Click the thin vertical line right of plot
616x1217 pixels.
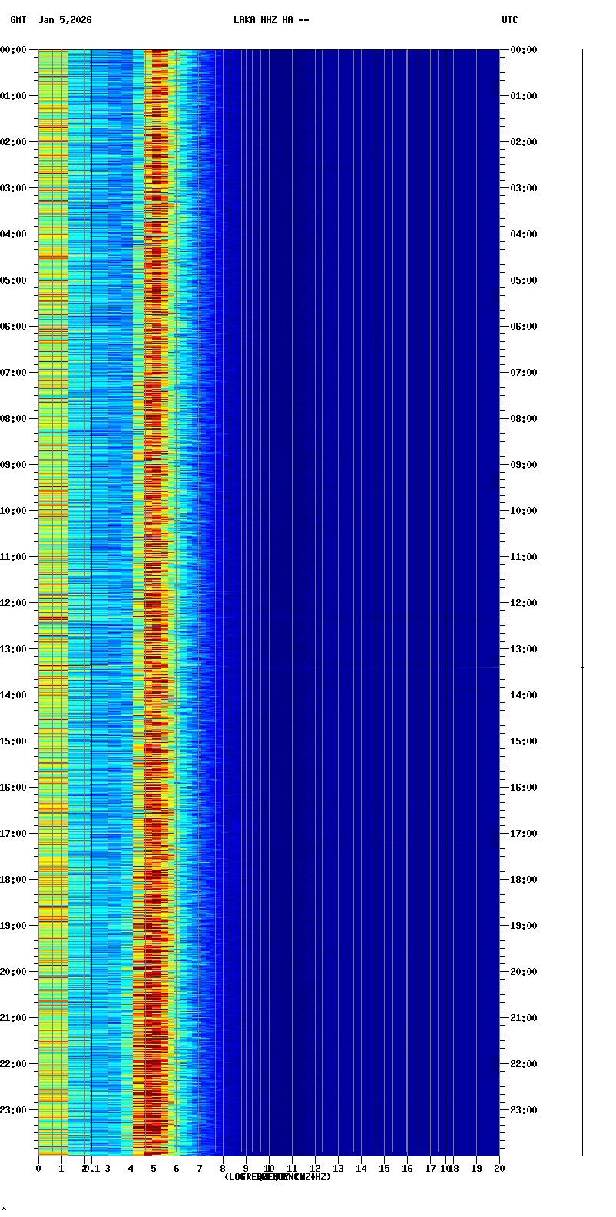coord(582,599)
